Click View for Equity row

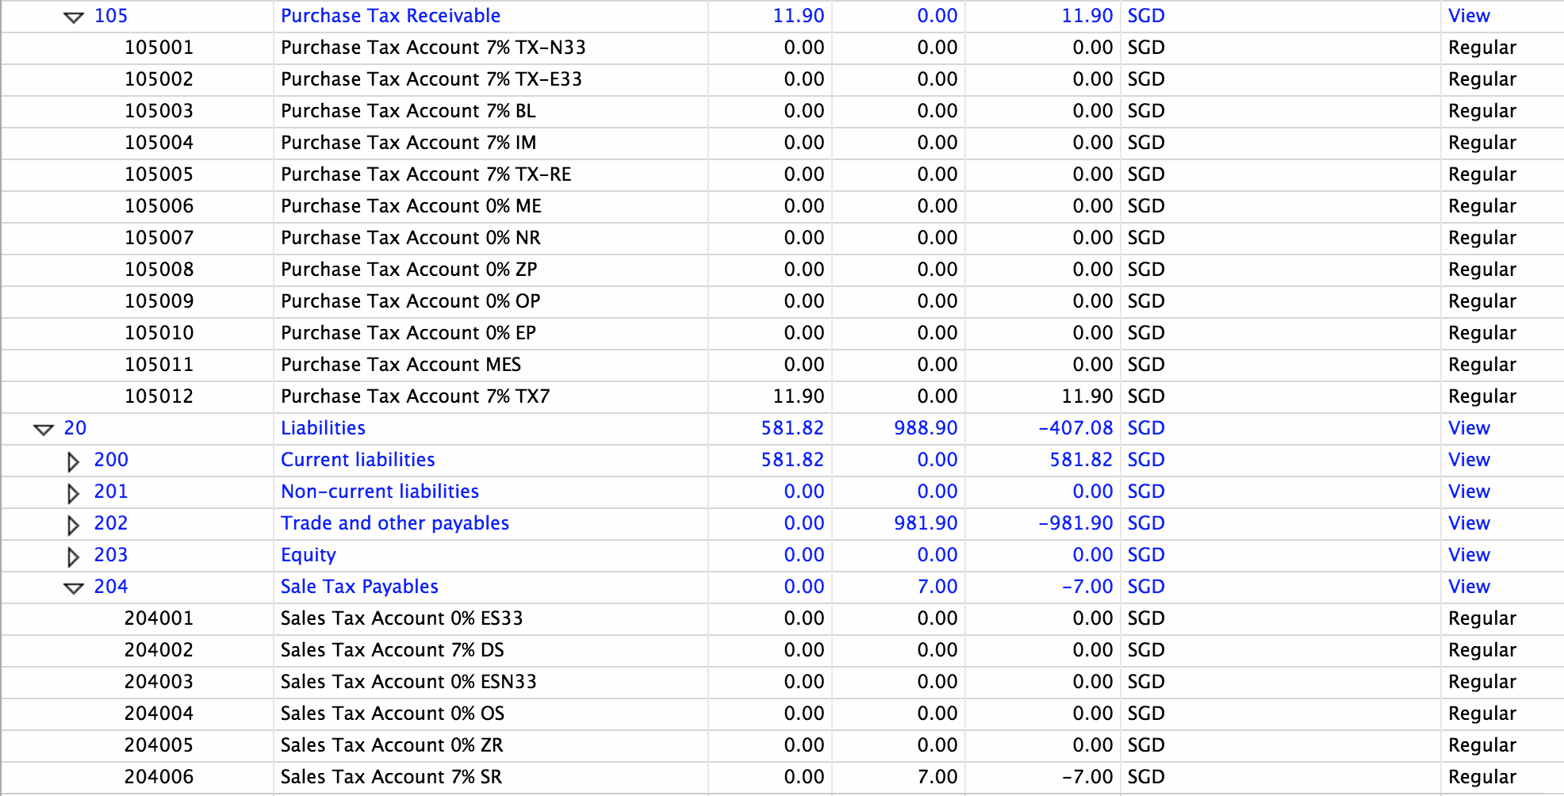click(1469, 555)
